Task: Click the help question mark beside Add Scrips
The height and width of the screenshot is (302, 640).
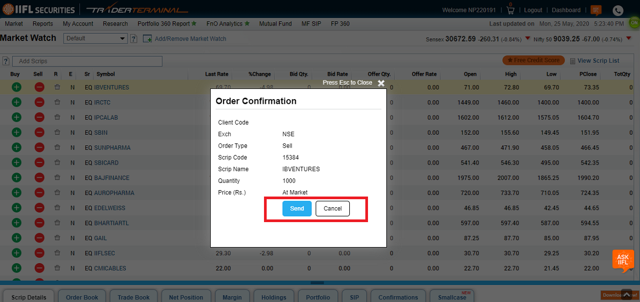Action: 5,61
